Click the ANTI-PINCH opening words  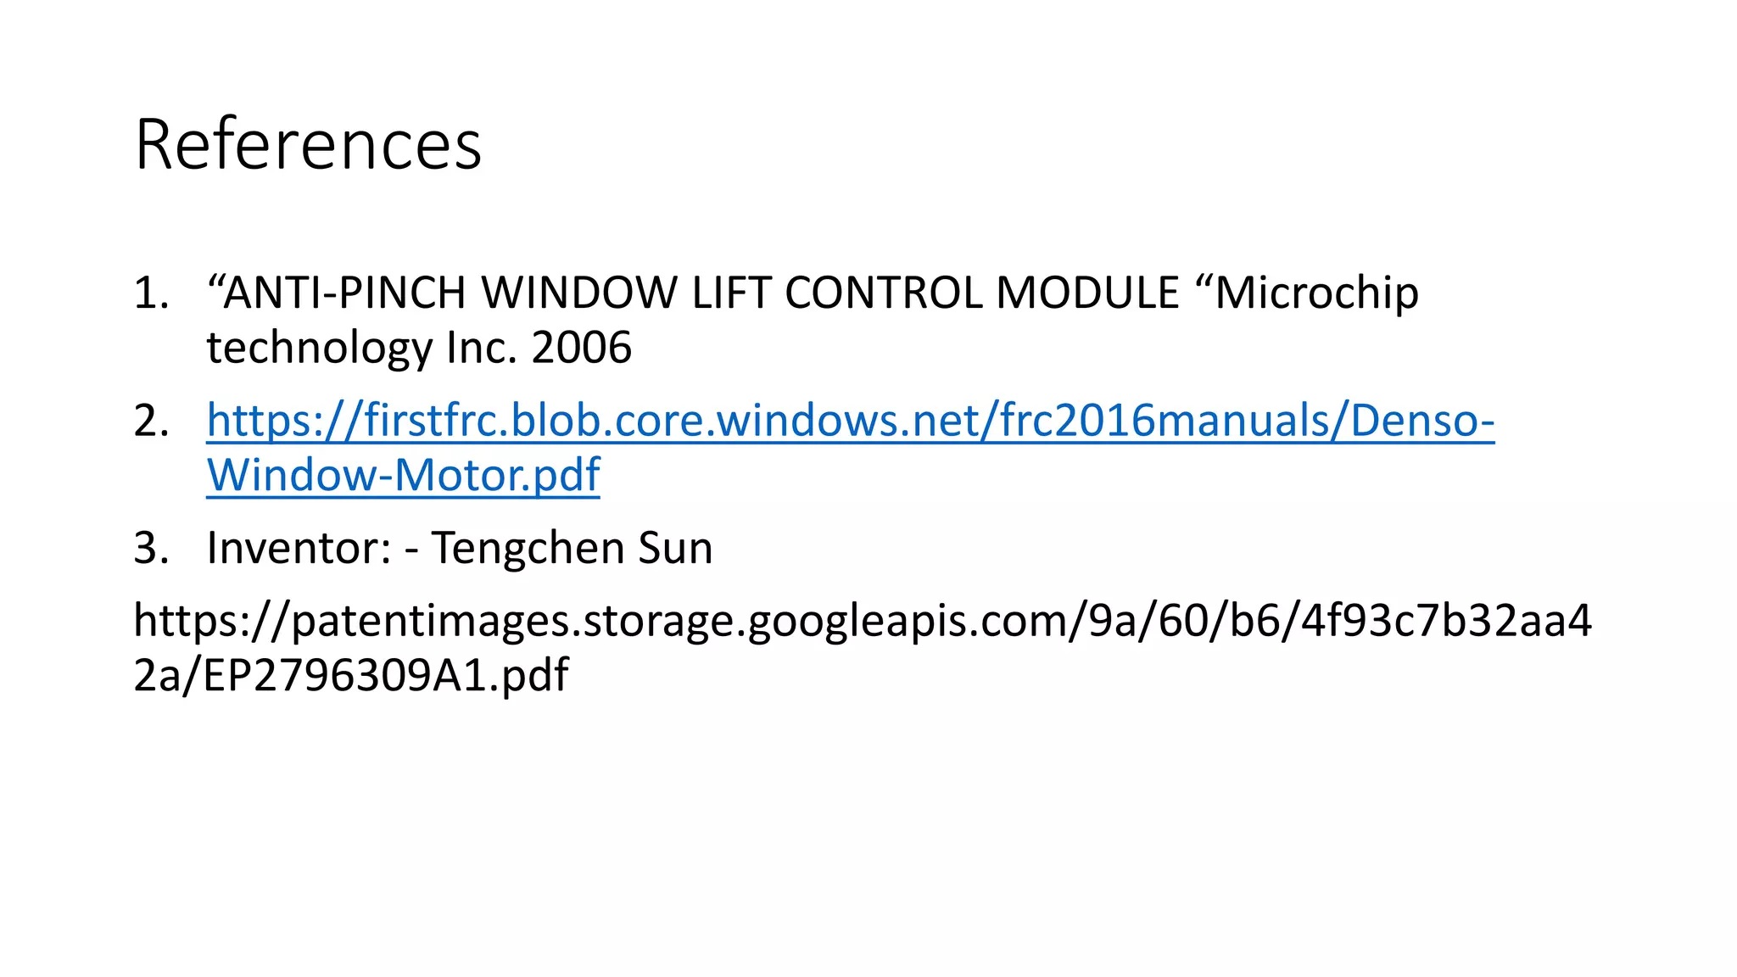click(x=337, y=293)
